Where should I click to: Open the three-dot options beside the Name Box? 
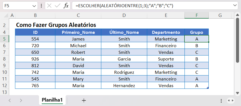point(41,6)
